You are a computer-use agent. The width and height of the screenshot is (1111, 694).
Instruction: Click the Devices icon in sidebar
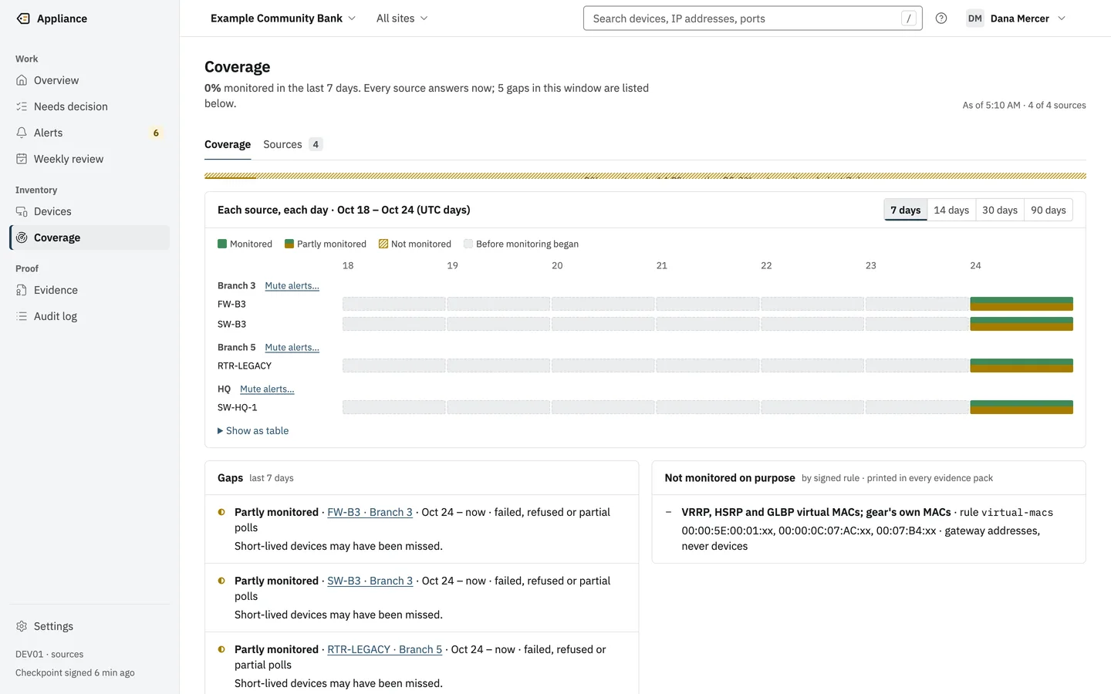coord(22,211)
